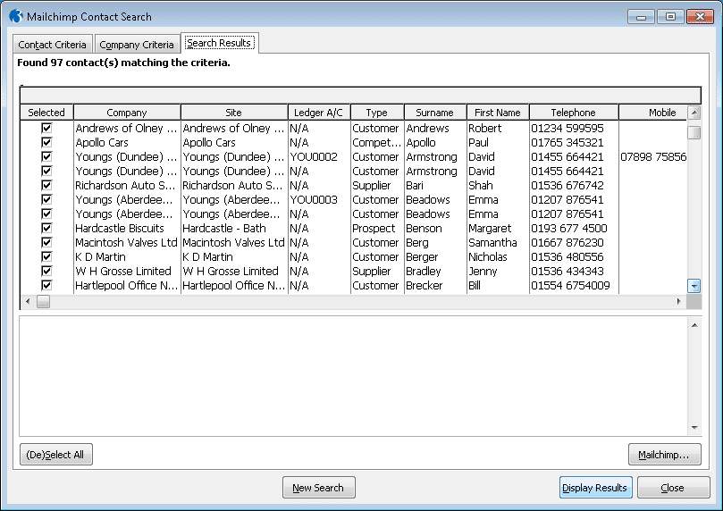The height and width of the screenshot is (511, 723).
Task: Uncheck the Andrews of Olney row checkbox
Action: (x=46, y=128)
